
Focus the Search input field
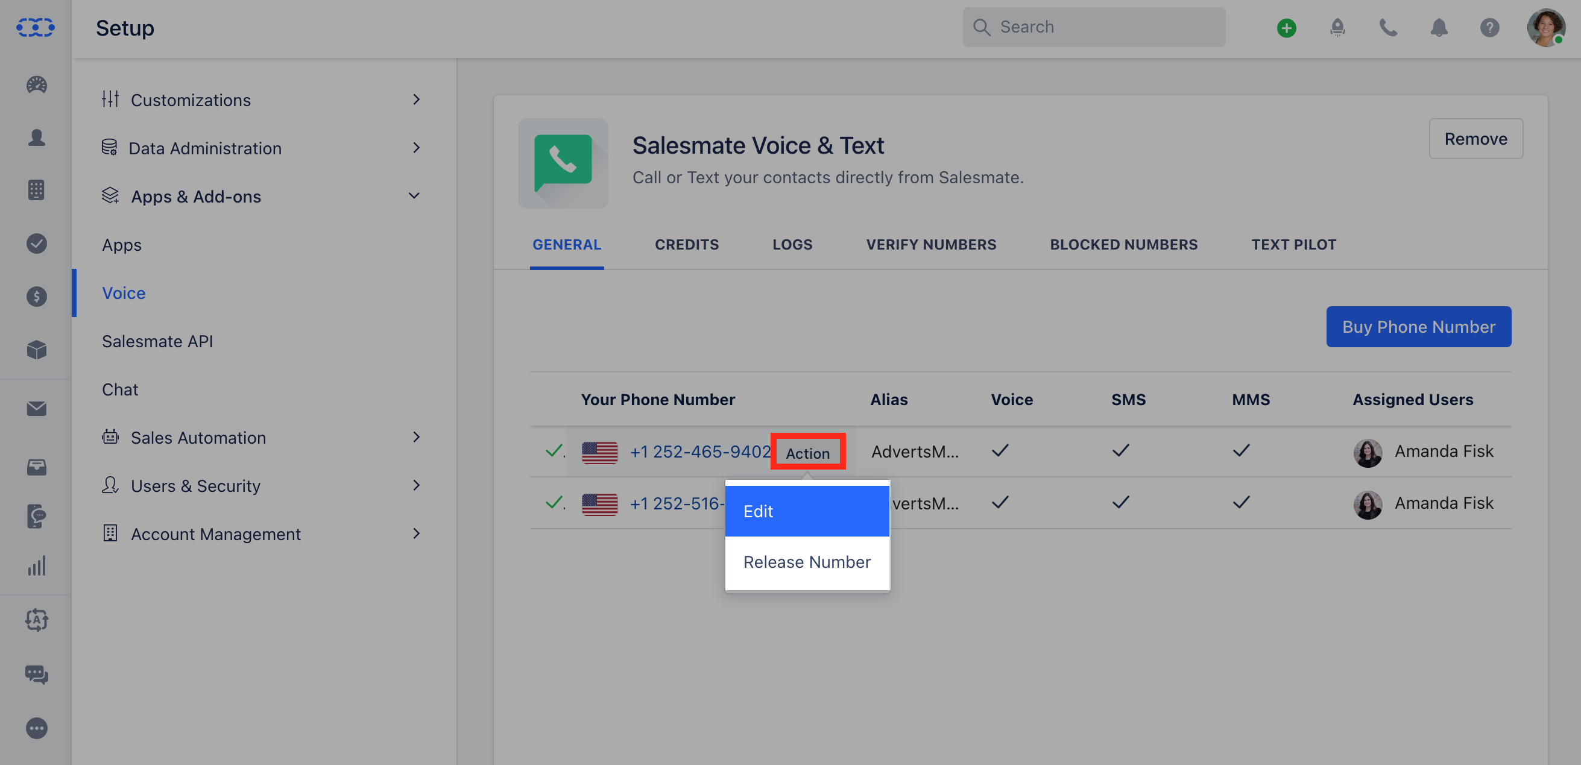coord(1094,28)
